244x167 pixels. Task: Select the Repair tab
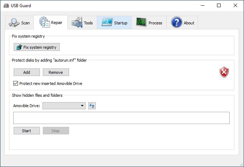[51, 22]
